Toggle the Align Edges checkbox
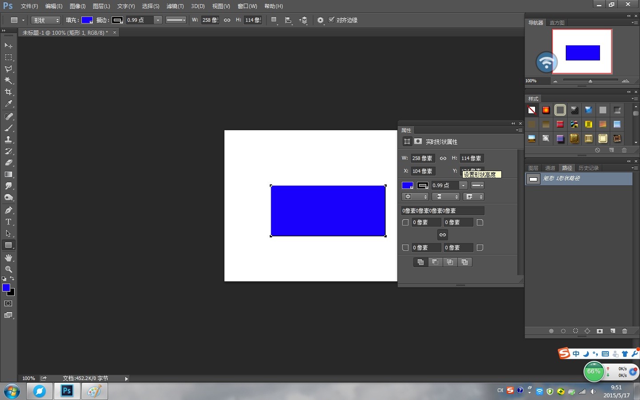Image resolution: width=640 pixels, height=400 pixels. coord(331,20)
